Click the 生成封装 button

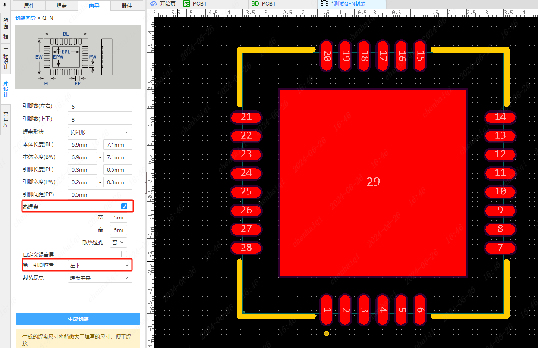click(78, 319)
